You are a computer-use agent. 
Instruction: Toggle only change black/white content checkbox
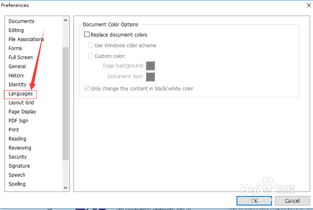pos(87,88)
